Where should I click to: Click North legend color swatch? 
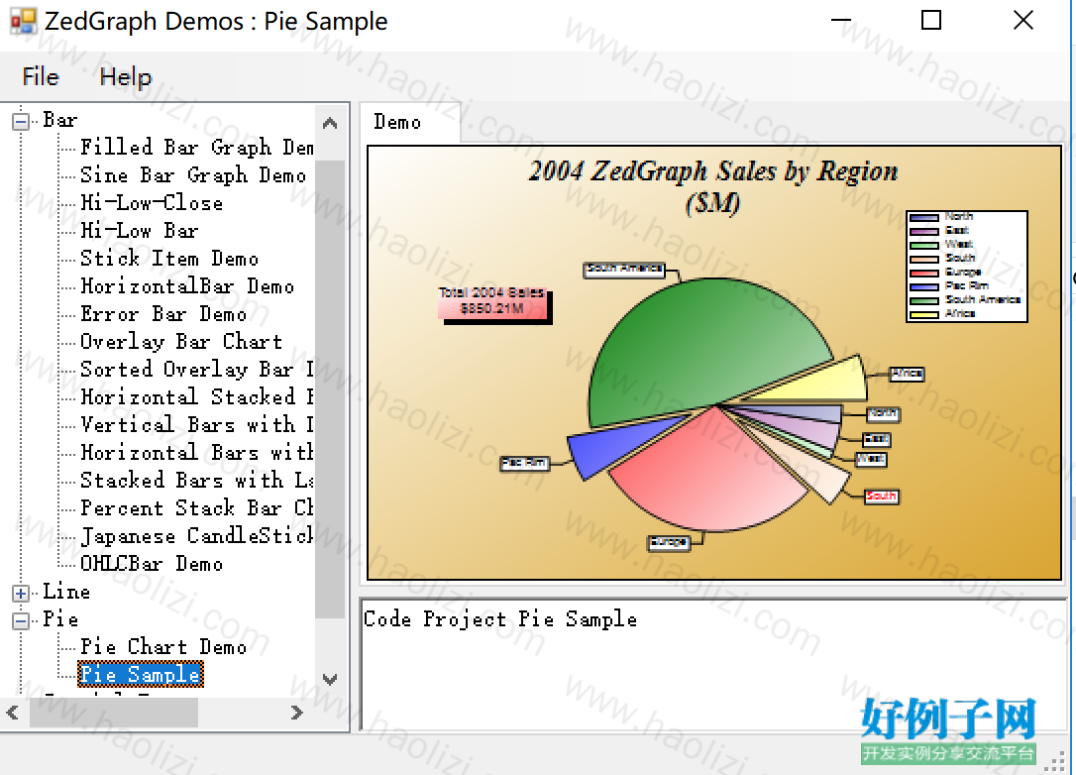click(x=923, y=218)
